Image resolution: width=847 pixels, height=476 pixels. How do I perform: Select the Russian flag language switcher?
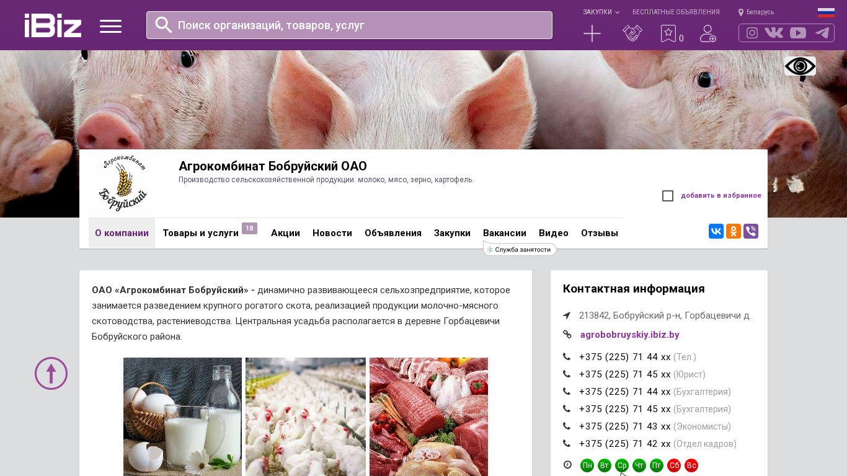point(826,12)
